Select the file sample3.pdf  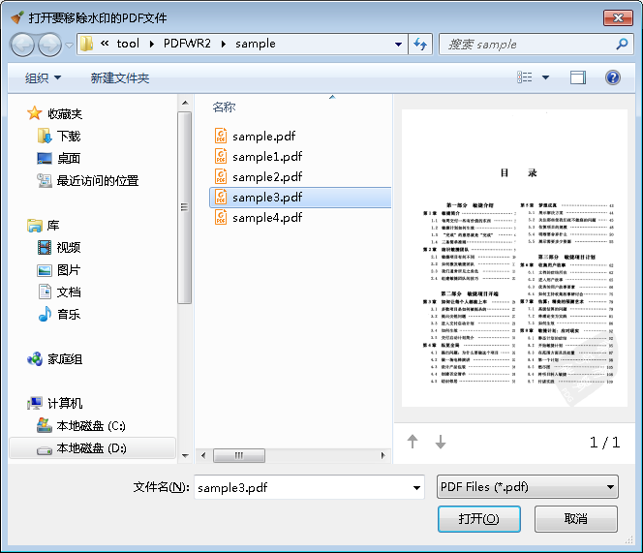[x=300, y=198]
